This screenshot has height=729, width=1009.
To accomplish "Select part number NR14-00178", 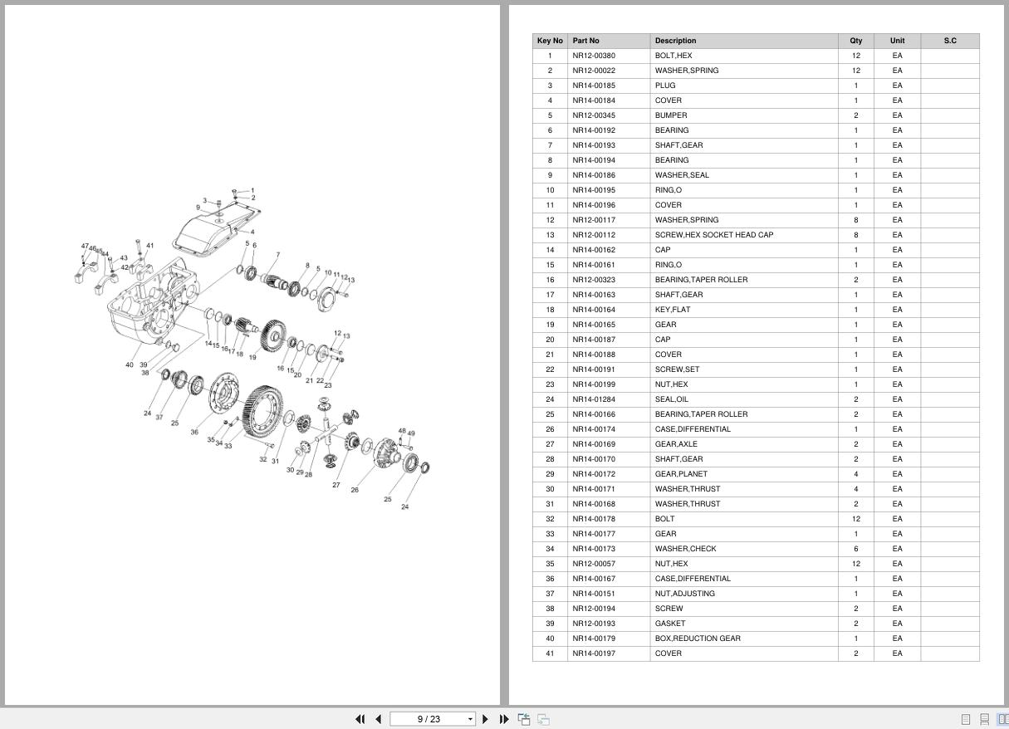I will point(594,519).
